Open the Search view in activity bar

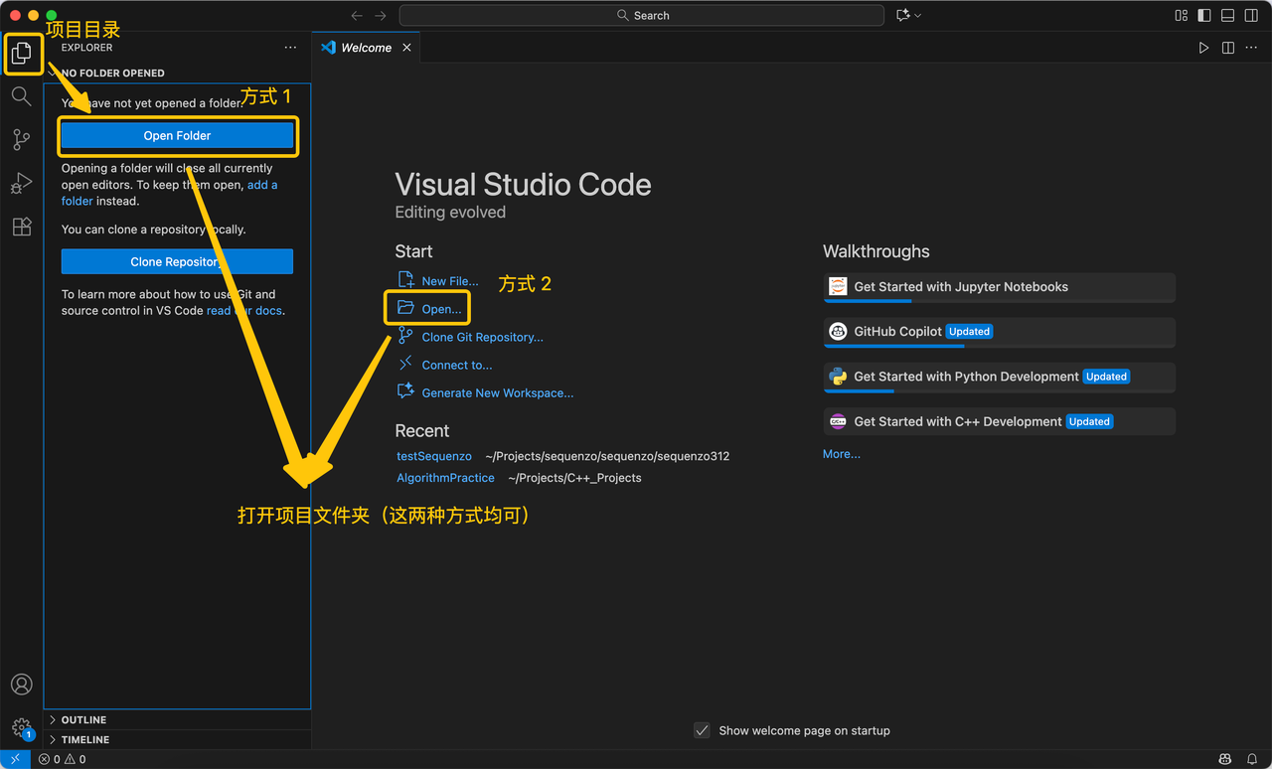(21, 96)
